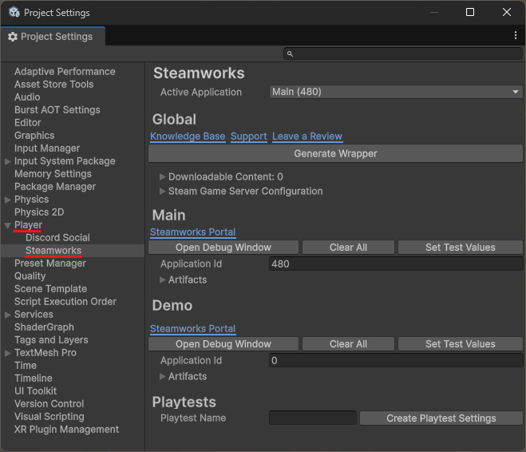The height and width of the screenshot is (452, 526).
Task: Open Graphics settings
Action: point(34,135)
